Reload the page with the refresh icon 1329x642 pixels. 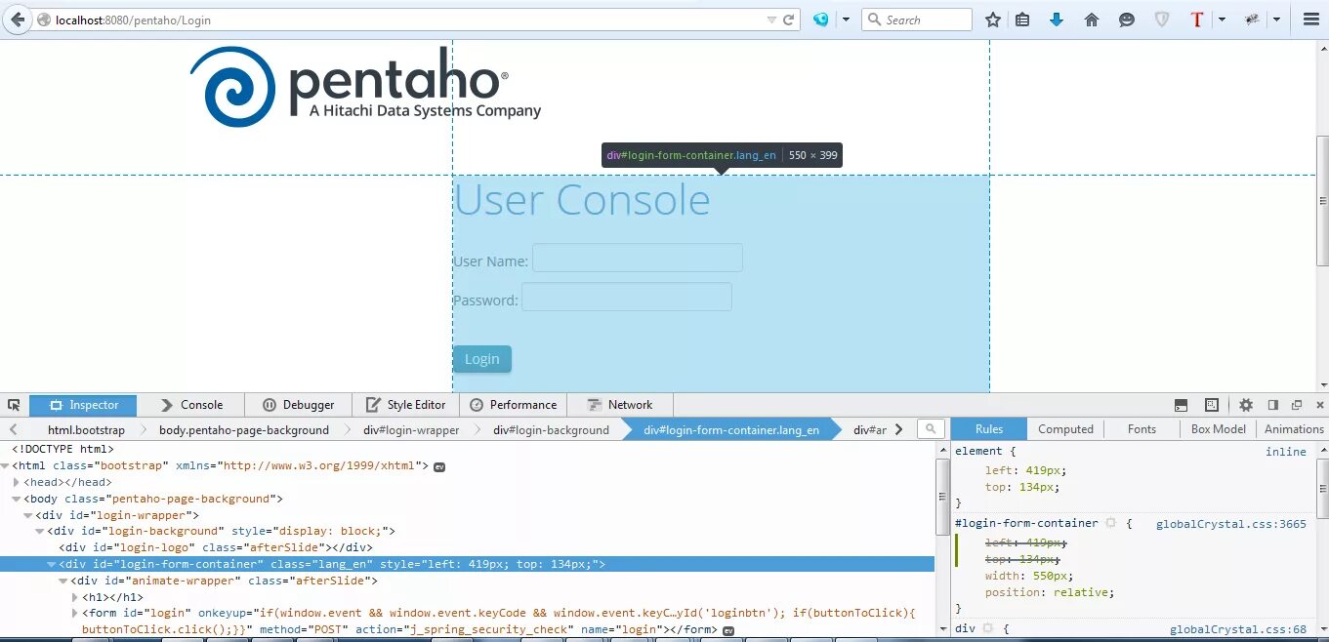(789, 20)
